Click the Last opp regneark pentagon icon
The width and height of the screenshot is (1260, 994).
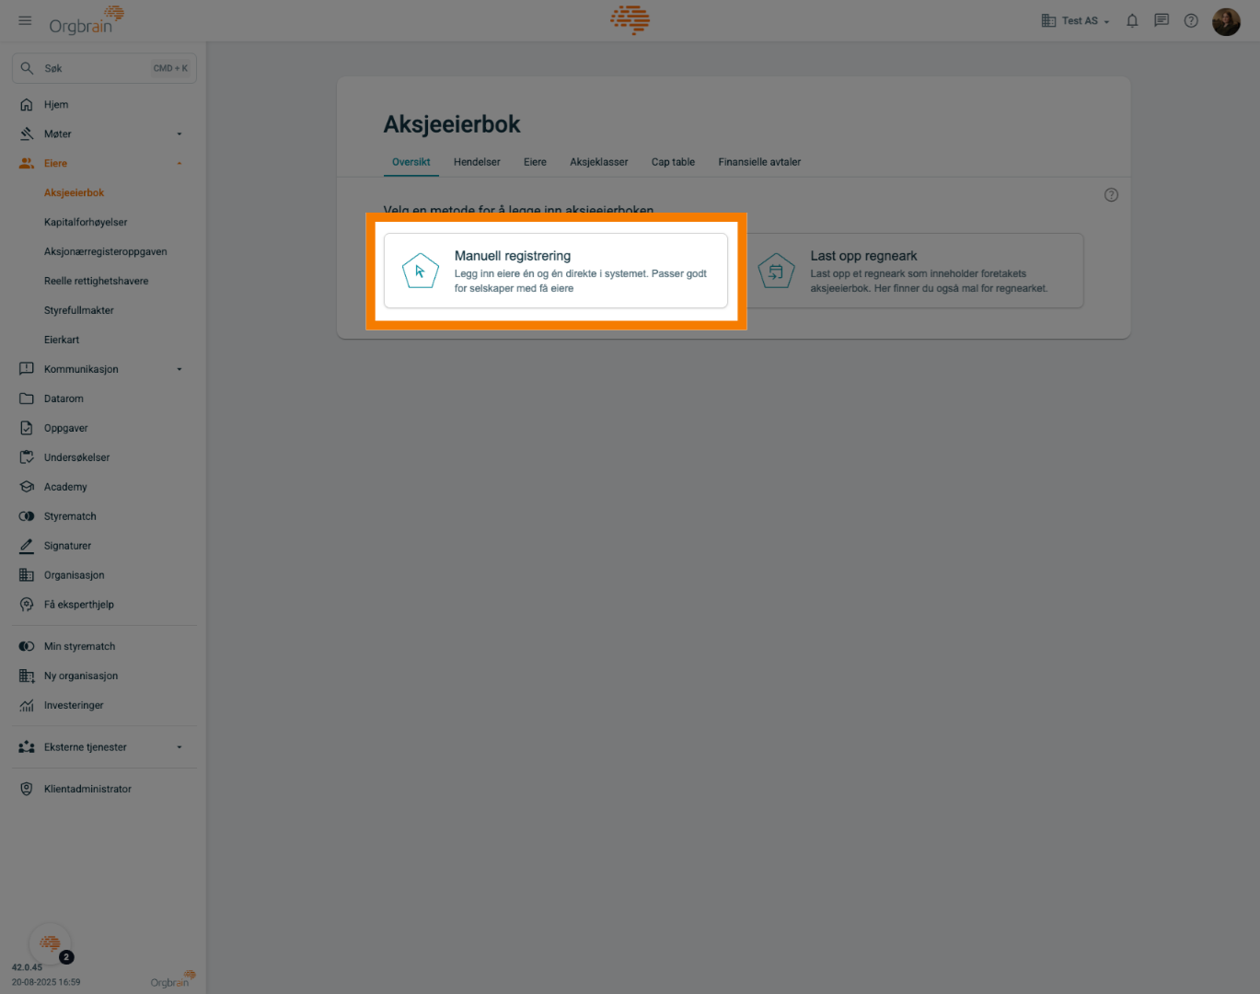tap(776, 271)
